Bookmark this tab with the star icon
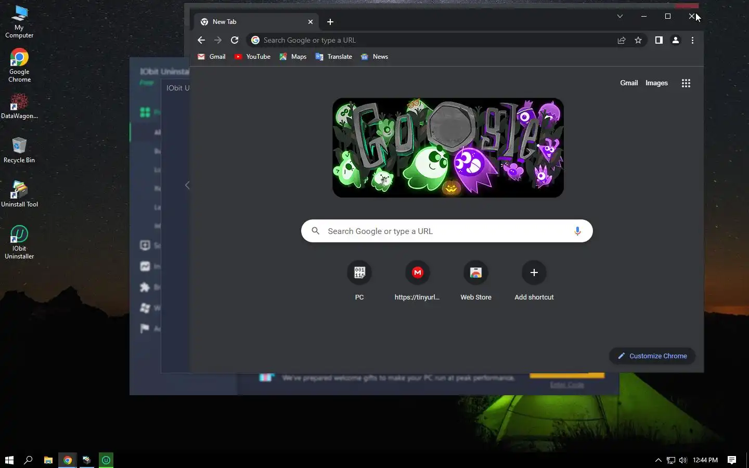Screen dimensions: 749x468 point(638,40)
